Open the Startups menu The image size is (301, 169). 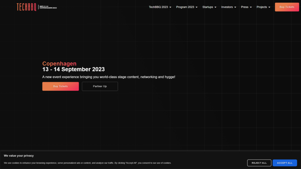(208, 7)
